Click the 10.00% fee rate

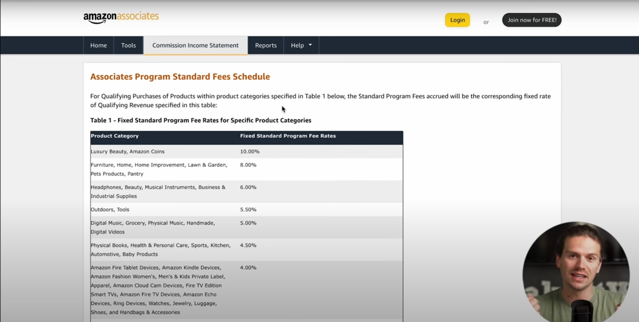point(250,151)
